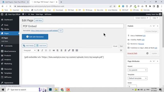The width and height of the screenshot is (164, 92).
Task: Click the page title field PDF Embed
Action: (73, 26)
